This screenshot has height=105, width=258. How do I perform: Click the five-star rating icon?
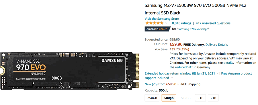154,23
